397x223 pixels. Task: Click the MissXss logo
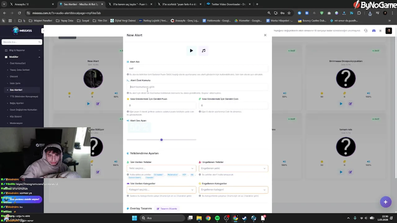[x=22, y=30]
